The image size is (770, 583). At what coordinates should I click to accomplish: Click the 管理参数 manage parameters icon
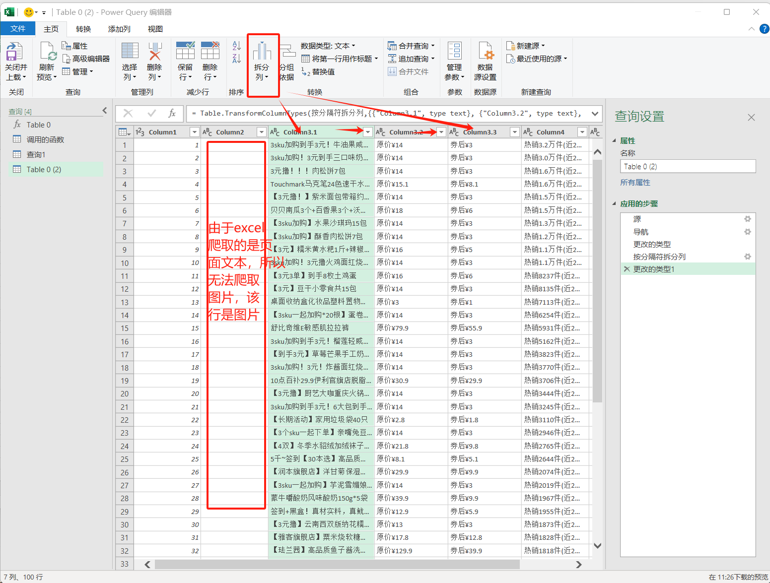[x=454, y=51]
